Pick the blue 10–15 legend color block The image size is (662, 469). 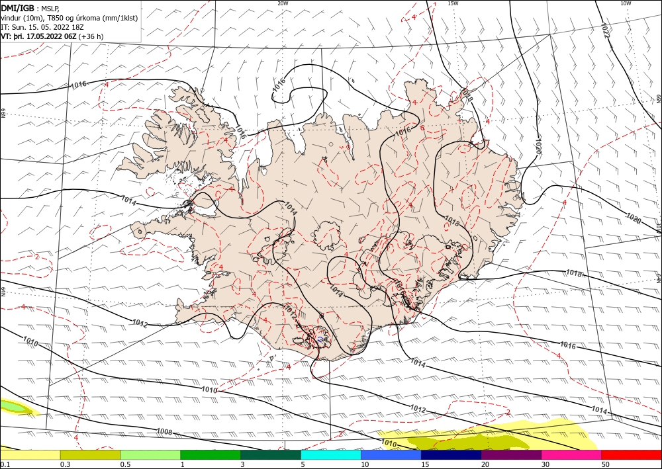pos(391,454)
